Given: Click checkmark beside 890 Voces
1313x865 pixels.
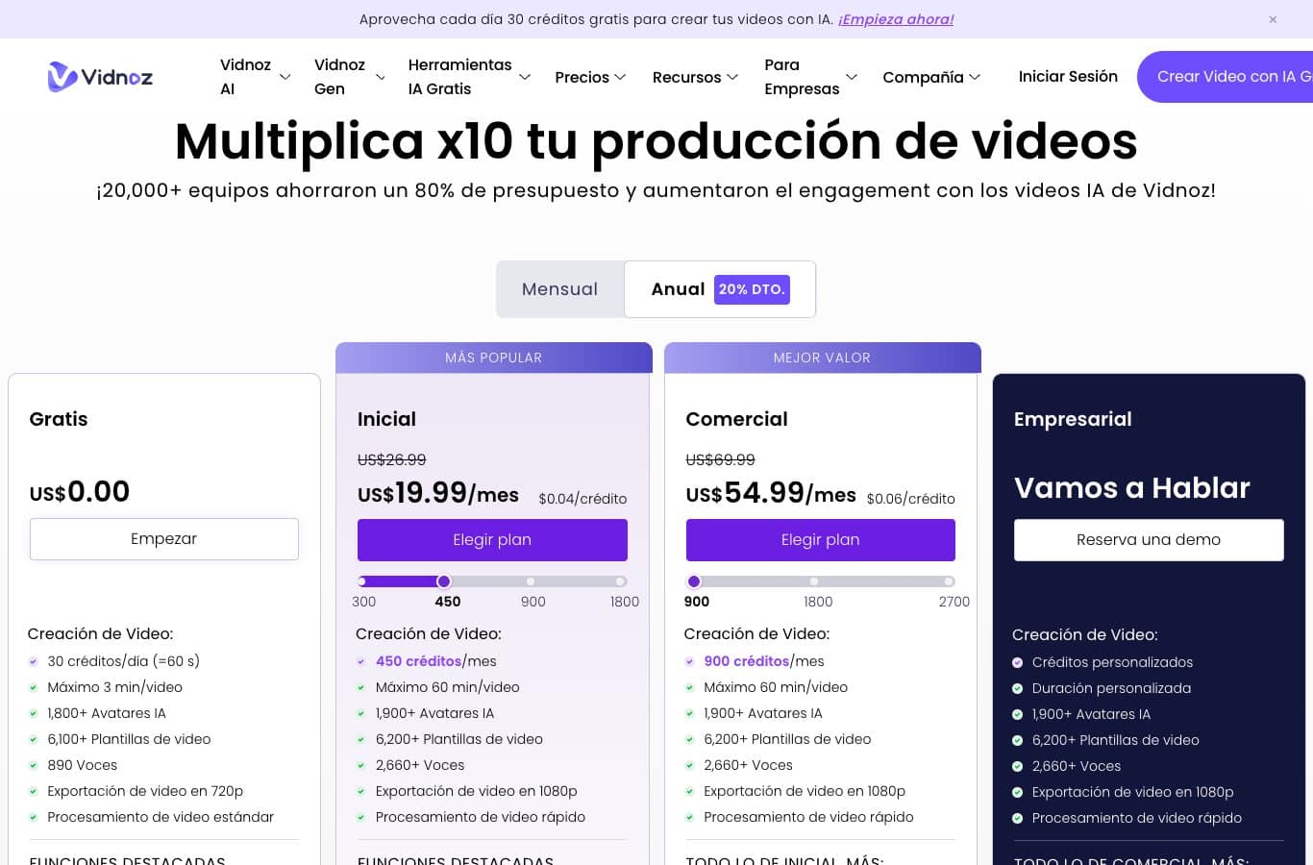Looking at the screenshot, I should click(x=34, y=765).
